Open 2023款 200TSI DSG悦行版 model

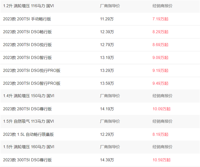[27, 45]
